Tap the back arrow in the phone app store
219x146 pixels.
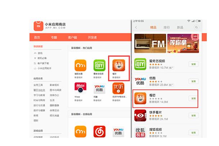[x=136, y=27]
